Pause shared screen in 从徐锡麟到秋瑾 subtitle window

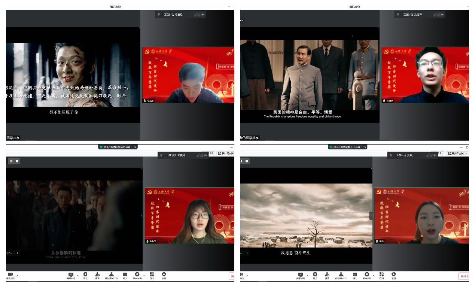[x=11, y=161]
